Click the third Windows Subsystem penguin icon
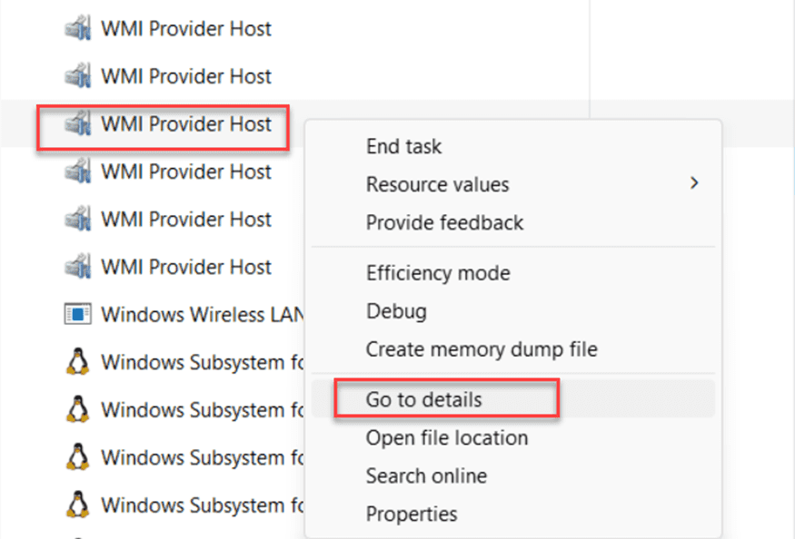The width and height of the screenshot is (795, 539). (79, 457)
